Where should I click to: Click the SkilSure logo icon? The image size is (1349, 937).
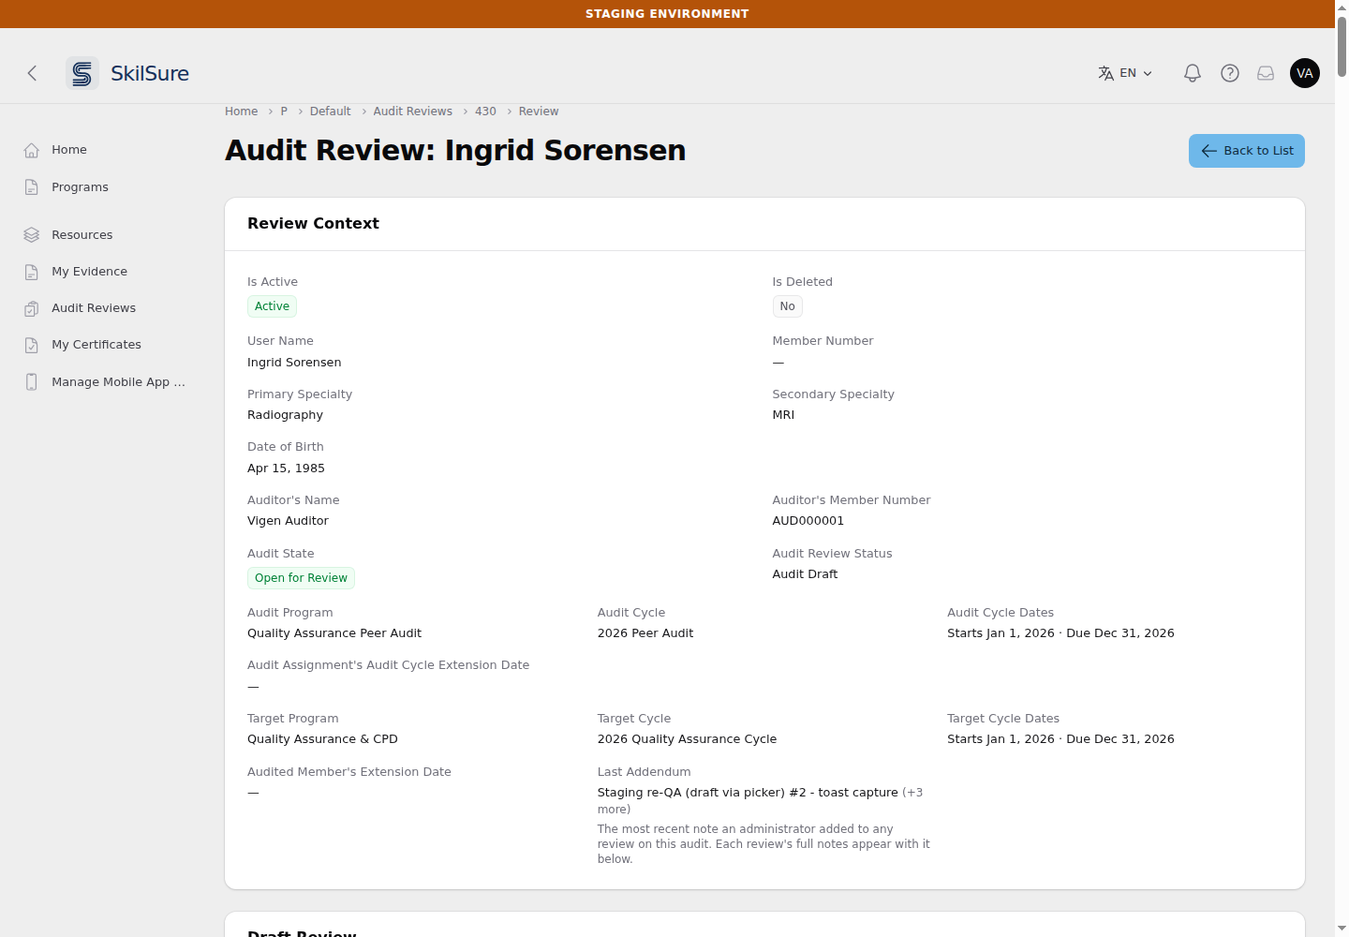point(82,73)
